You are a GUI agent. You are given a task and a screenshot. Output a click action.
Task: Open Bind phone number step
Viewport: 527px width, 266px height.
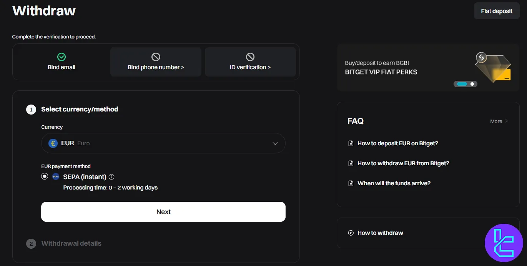pos(156,62)
